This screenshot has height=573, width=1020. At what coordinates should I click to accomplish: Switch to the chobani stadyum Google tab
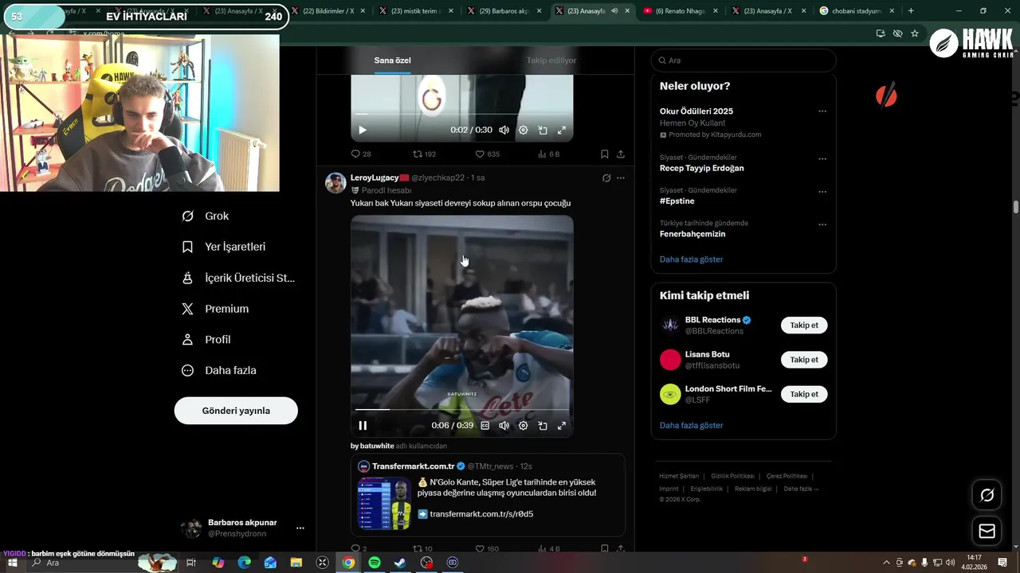click(x=856, y=11)
